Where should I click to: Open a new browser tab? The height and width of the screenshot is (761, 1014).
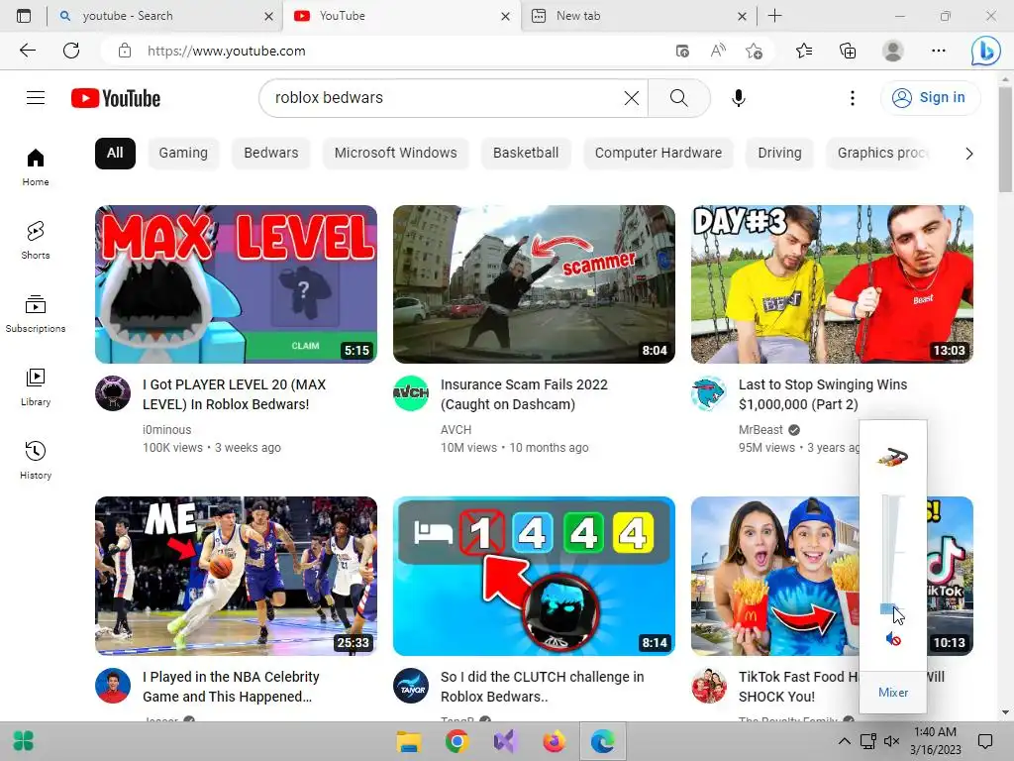774,16
